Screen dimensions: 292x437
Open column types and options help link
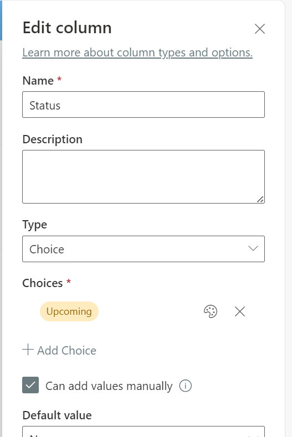coord(137,53)
